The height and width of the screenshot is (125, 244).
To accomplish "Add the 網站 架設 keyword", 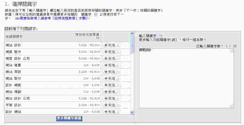I will tap(112, 72).
